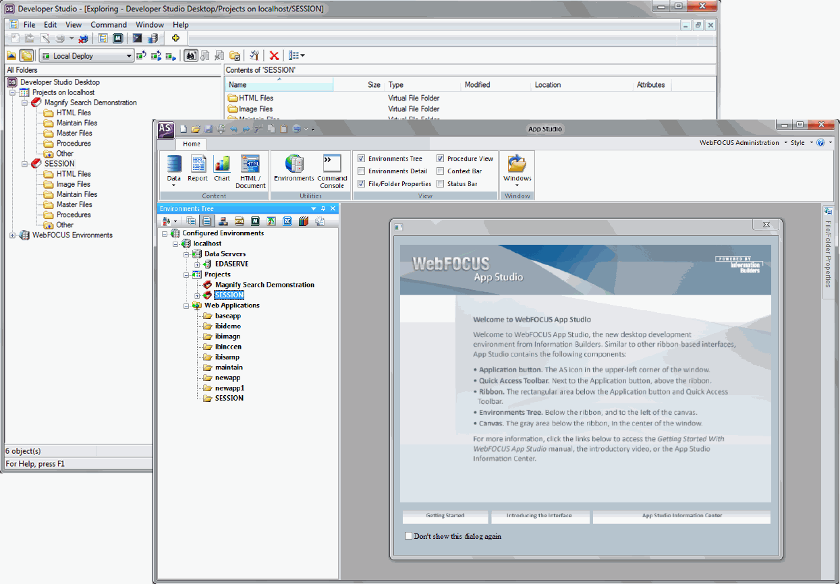The height and width of the screenshot is (584, 840).
Task: Click the HTML filter icon in the Environments Tree toolbar
Action: pyautogui.click(x=240, y=221)
